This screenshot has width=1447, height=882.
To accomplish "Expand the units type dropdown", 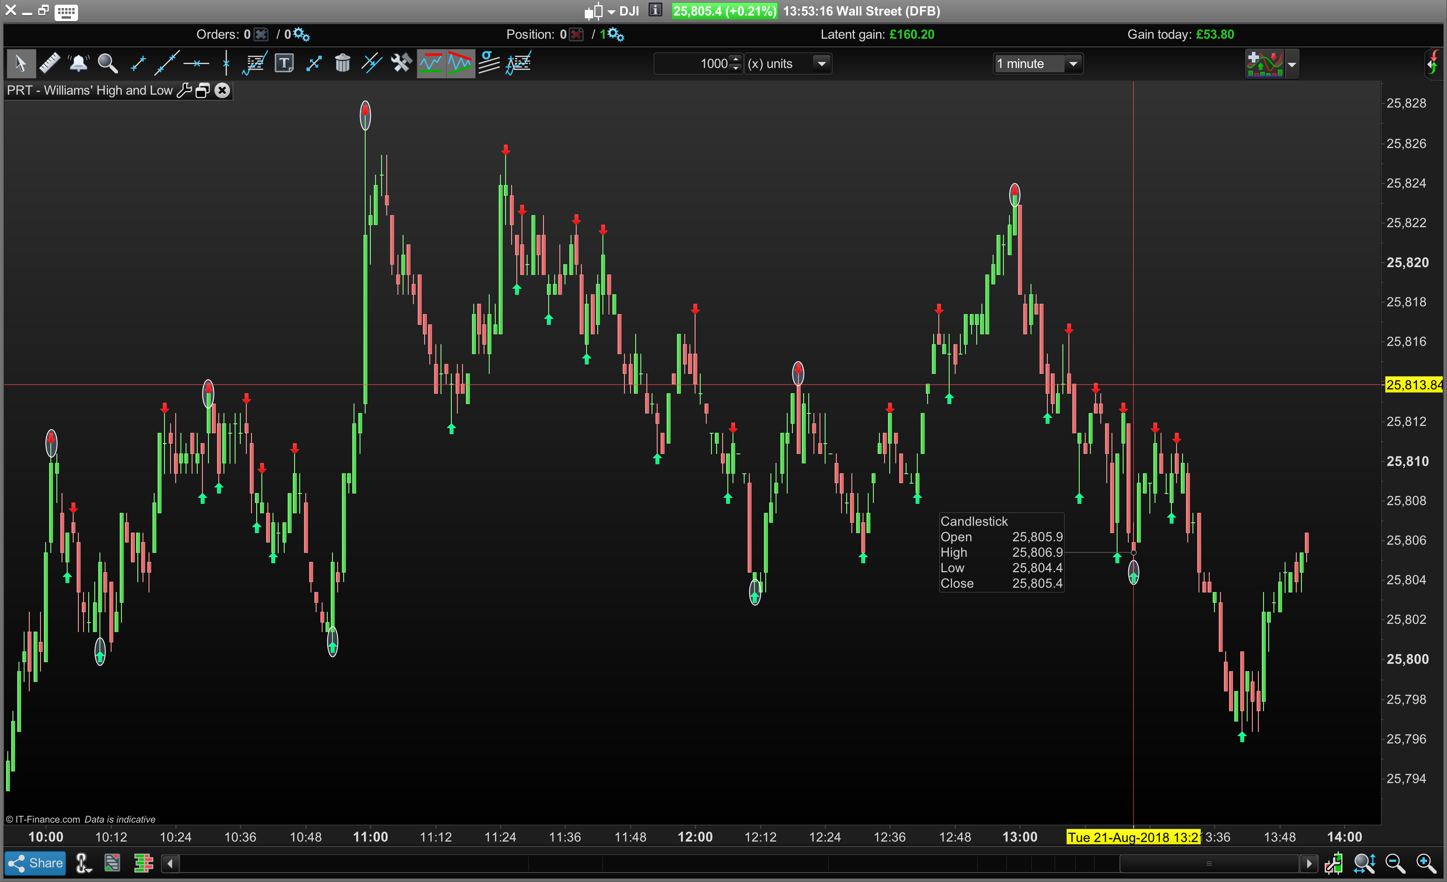I will click(x=822, y=63).
